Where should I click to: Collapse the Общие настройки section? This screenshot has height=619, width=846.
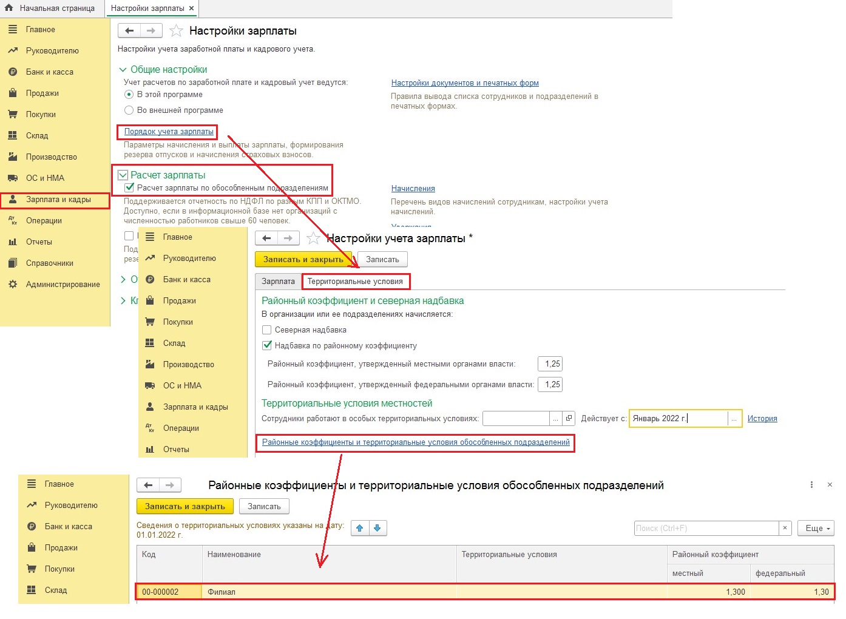123,70
